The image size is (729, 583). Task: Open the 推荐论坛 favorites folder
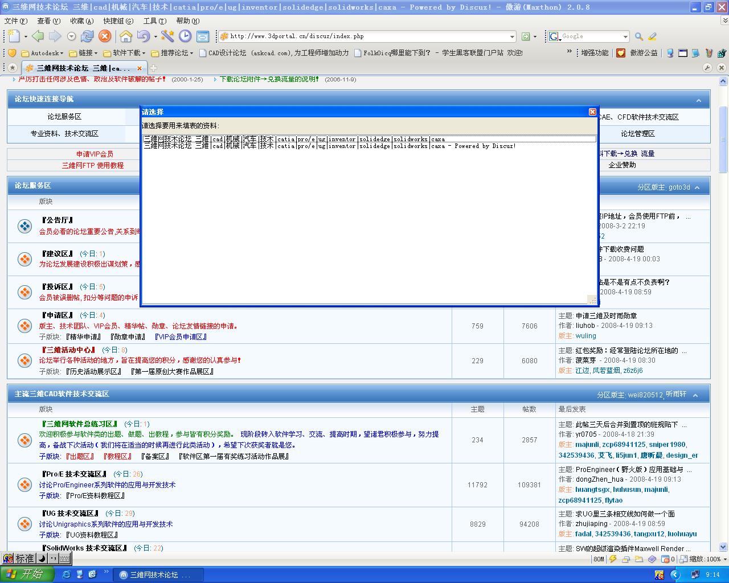click(172, 53)
